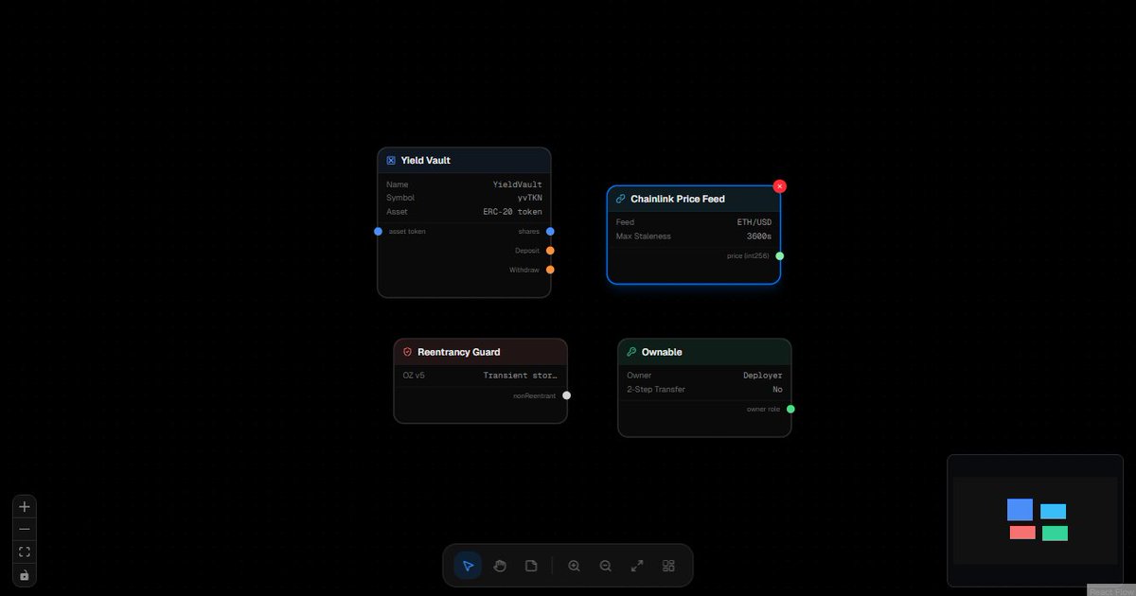Click the Reentrancy Guard shield icon
This screenshot has height=596, width=1136.
408,352
